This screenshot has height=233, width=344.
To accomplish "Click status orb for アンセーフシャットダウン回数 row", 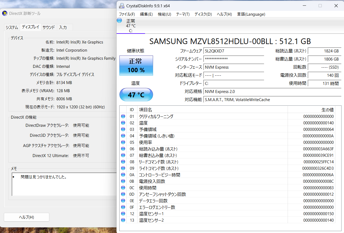I will tap(123, 194).
